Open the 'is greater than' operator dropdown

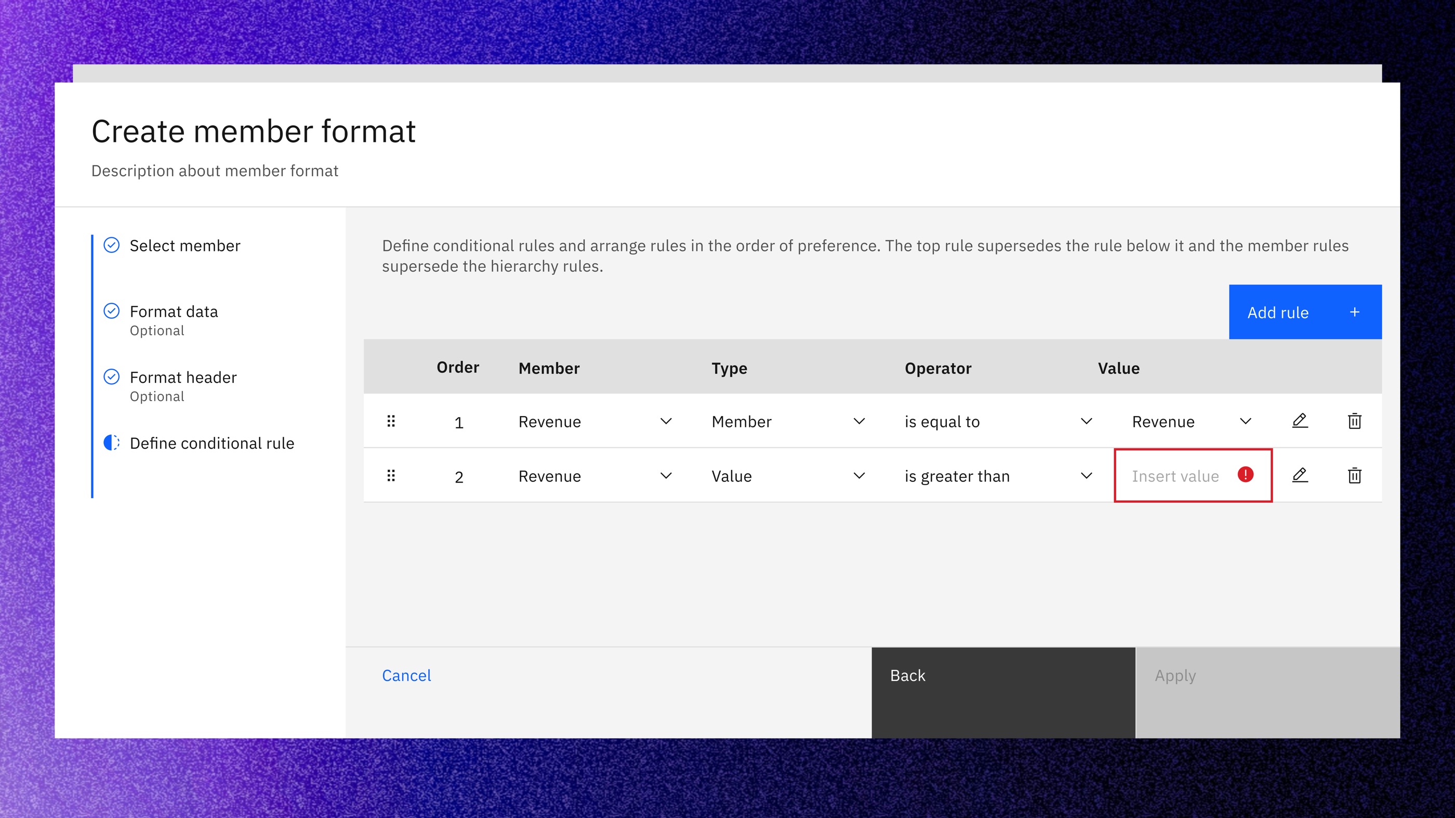998,475
